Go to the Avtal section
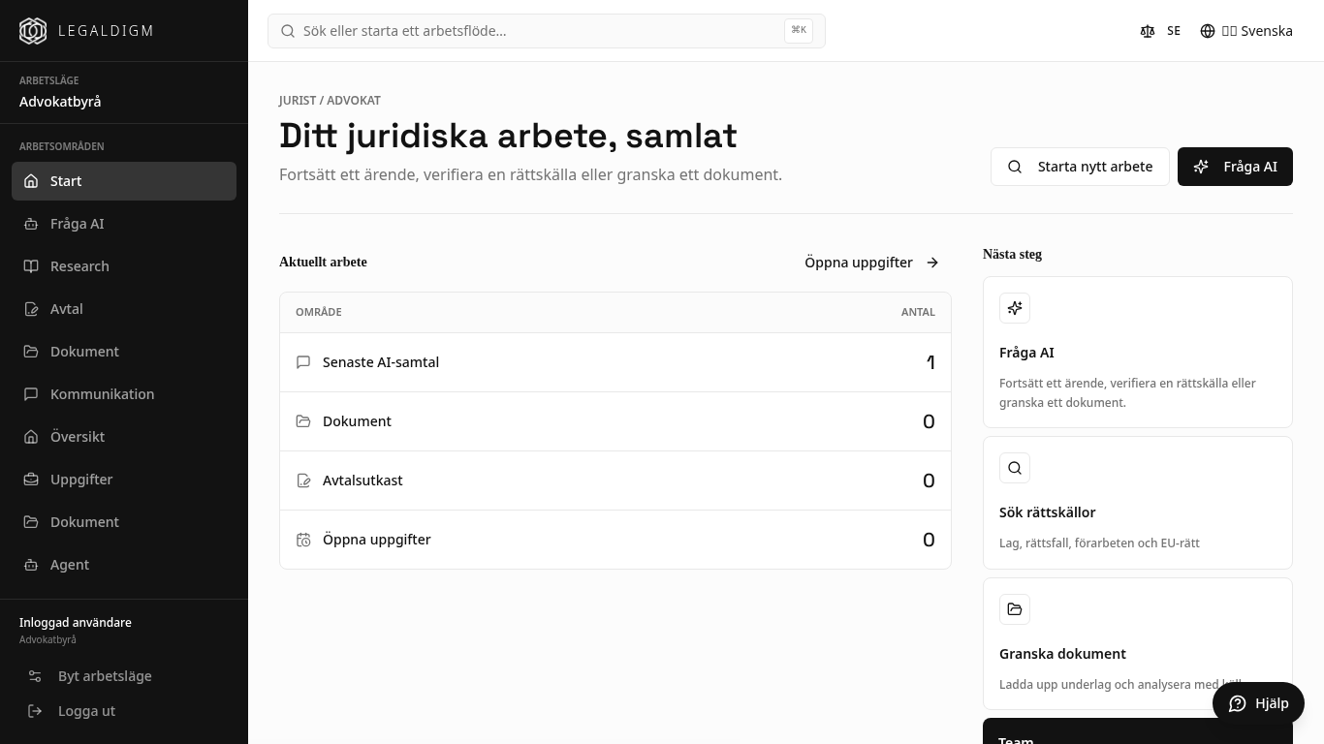This screenshot has height=744, width=1324. click(124, 309)
